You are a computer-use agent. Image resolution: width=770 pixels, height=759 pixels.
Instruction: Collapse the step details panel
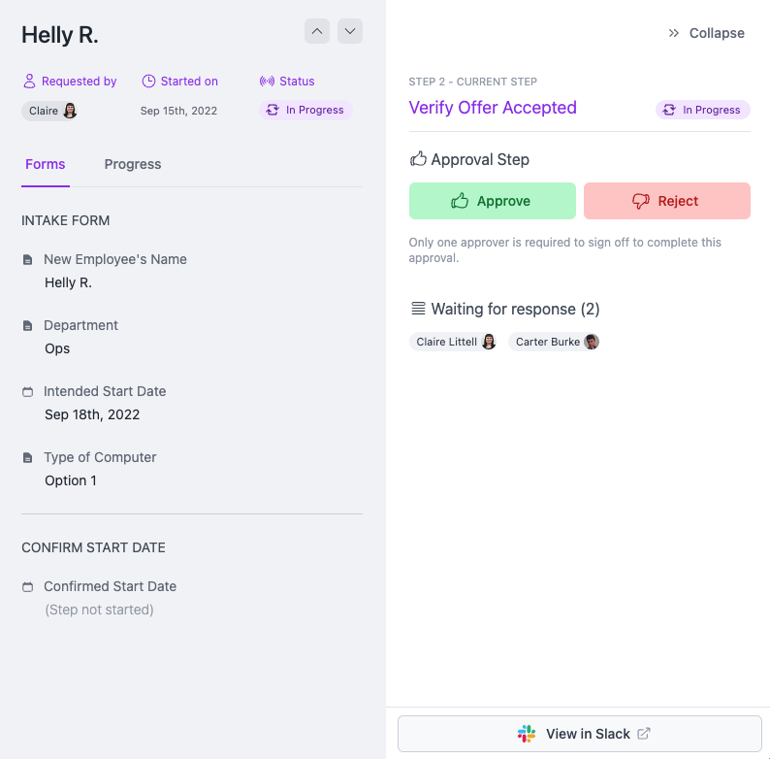tap(706, 33)
